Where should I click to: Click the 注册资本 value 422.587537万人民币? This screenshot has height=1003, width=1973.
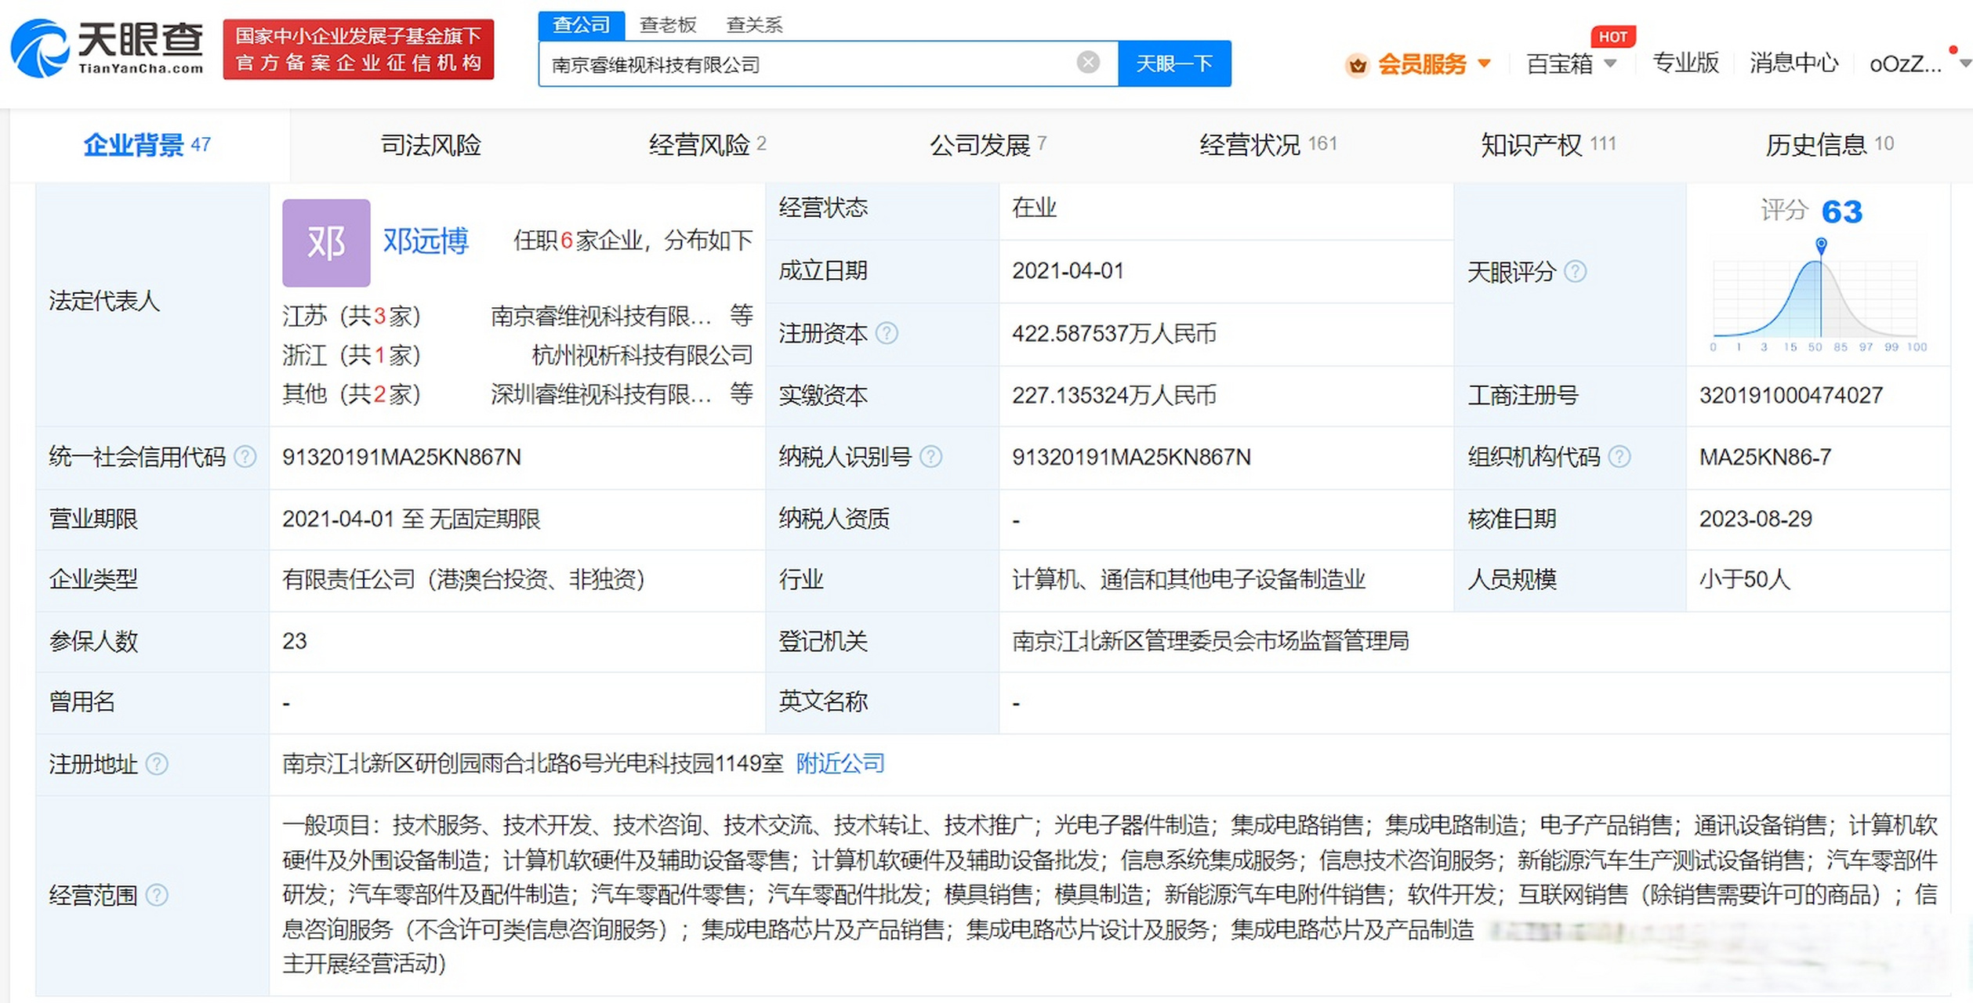pos(1114,334)
